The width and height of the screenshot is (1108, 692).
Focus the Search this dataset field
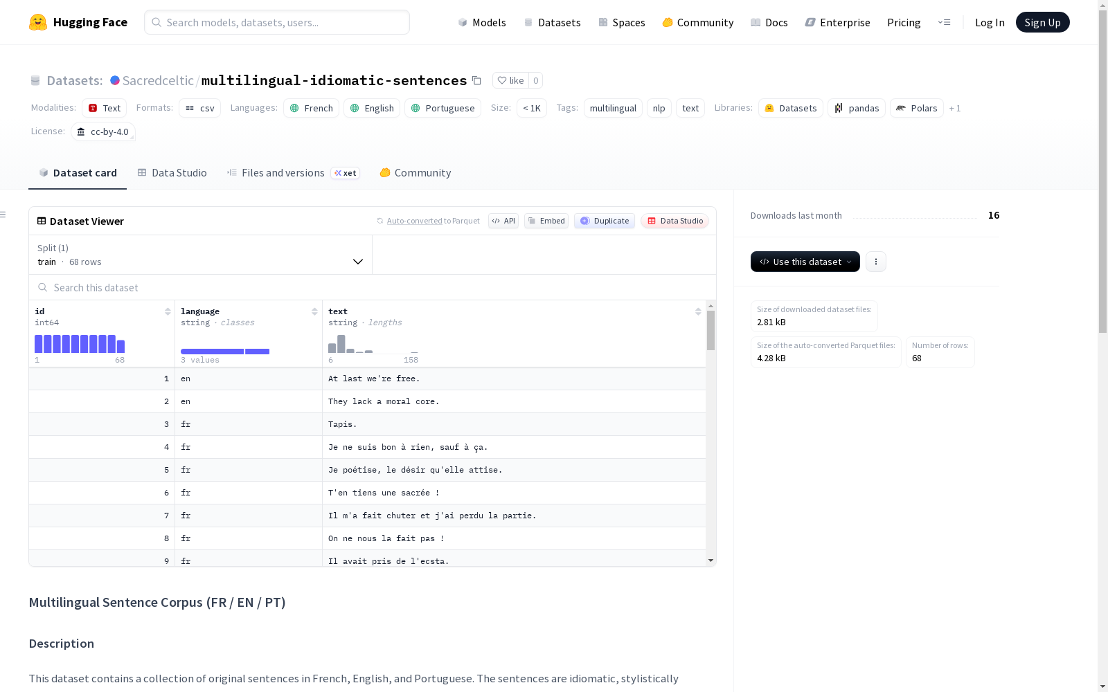pyautogui.click(x=373, y=287)
